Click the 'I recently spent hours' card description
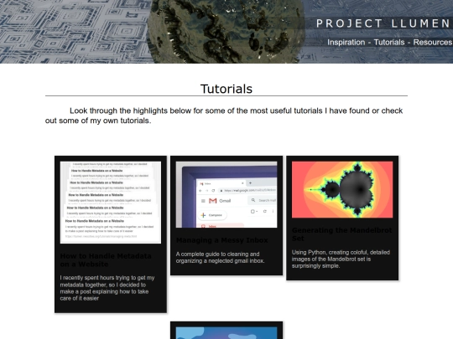Screen dimensions: 453x339 (x=107, y=288)
